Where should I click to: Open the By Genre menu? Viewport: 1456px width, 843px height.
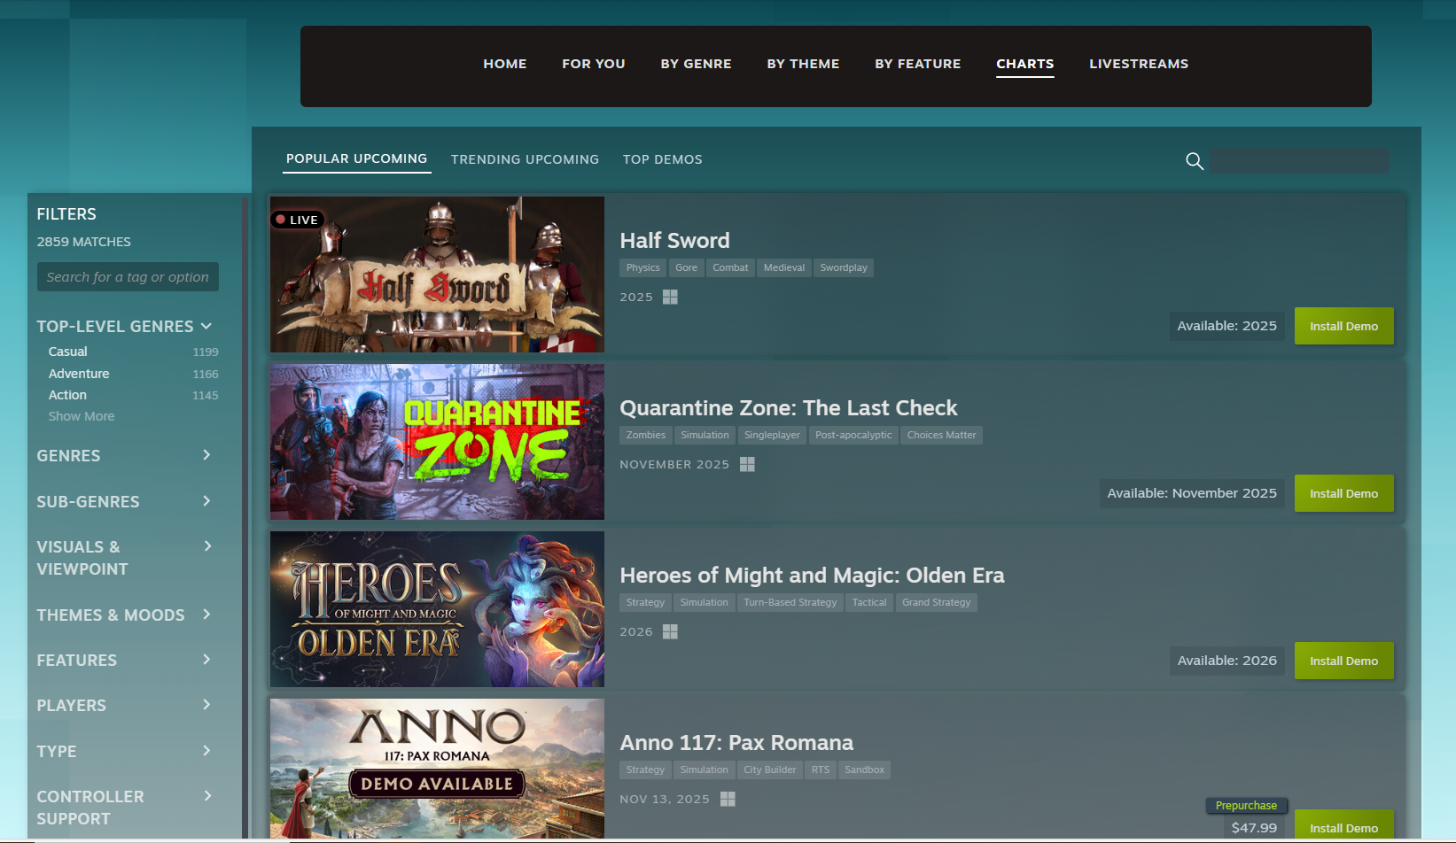[697, 64]
